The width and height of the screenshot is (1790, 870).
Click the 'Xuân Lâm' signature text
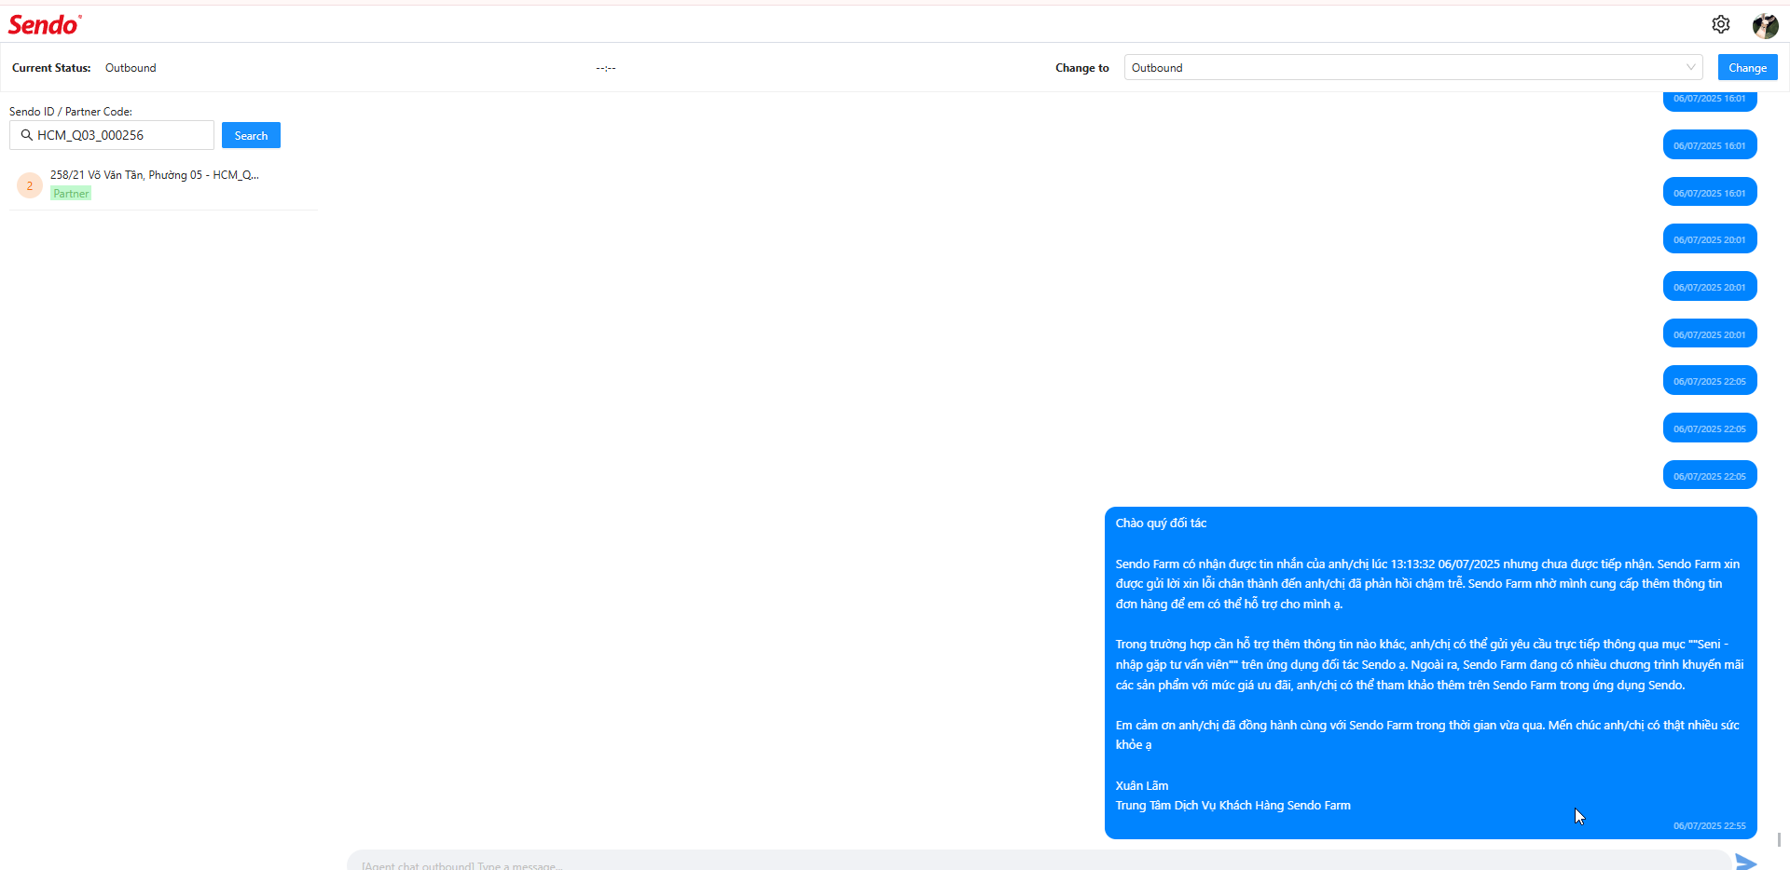point(1141,785)
